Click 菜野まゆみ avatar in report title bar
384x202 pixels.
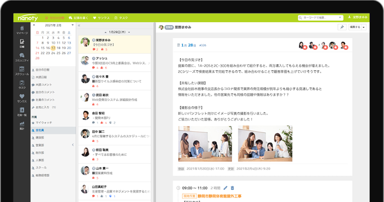click(161, 27)
